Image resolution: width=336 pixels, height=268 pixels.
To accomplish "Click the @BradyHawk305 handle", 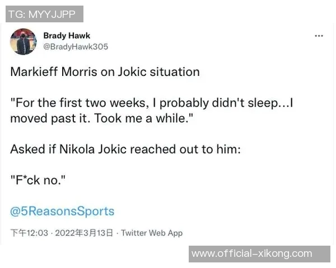I will [x=76, y=47].
